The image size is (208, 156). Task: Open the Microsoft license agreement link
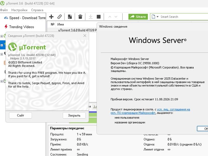point(150,111)
